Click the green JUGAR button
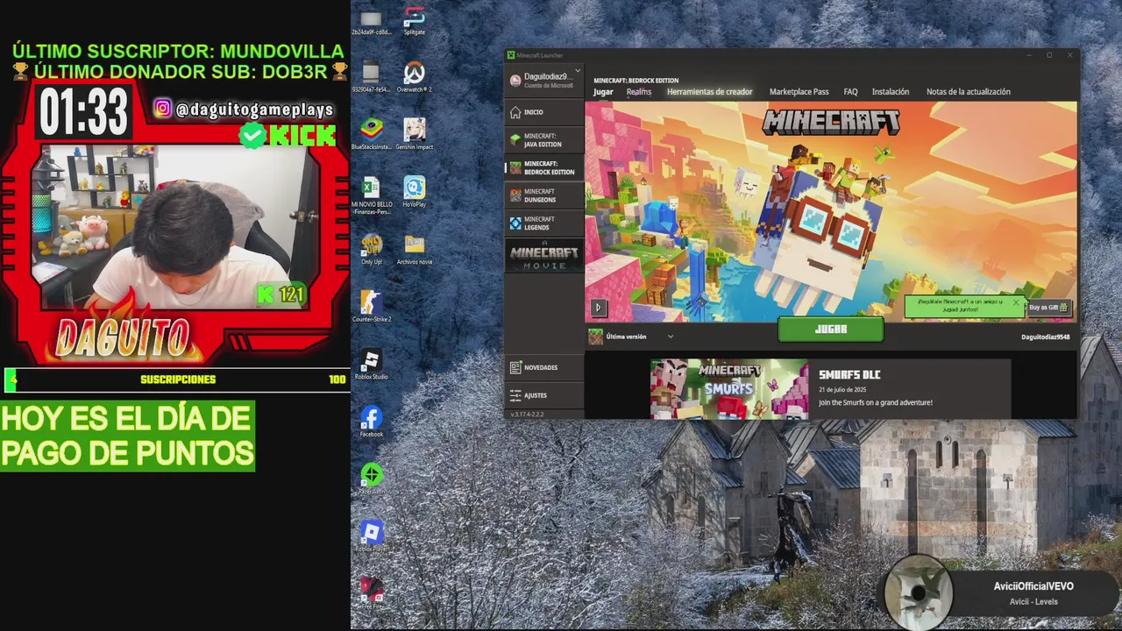The height and width of the screenshot is (631, 1122). pos(831,330)
